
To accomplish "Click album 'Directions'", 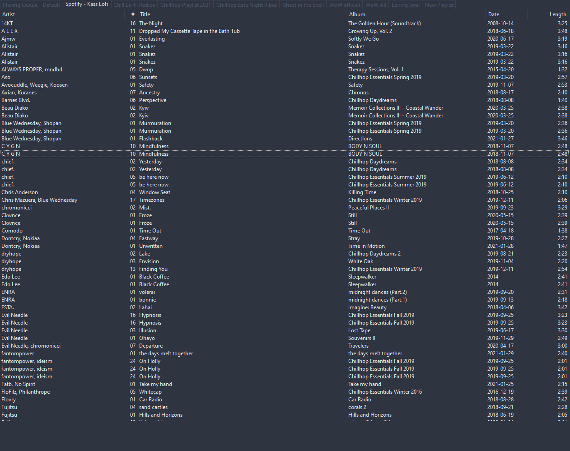I will coord(360,139).
